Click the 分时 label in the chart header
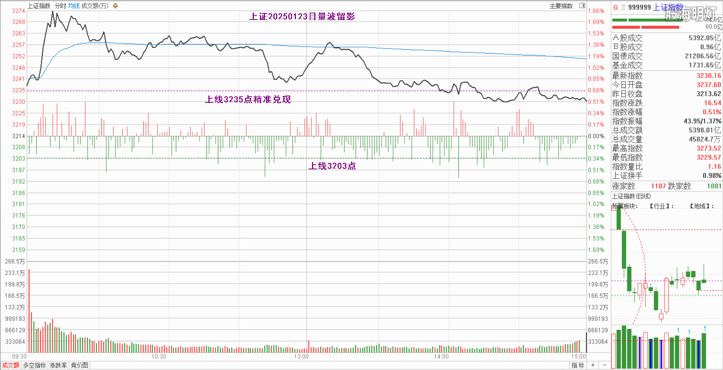The width and height of the screenshot is (723, 370). (x=60, y=6)
